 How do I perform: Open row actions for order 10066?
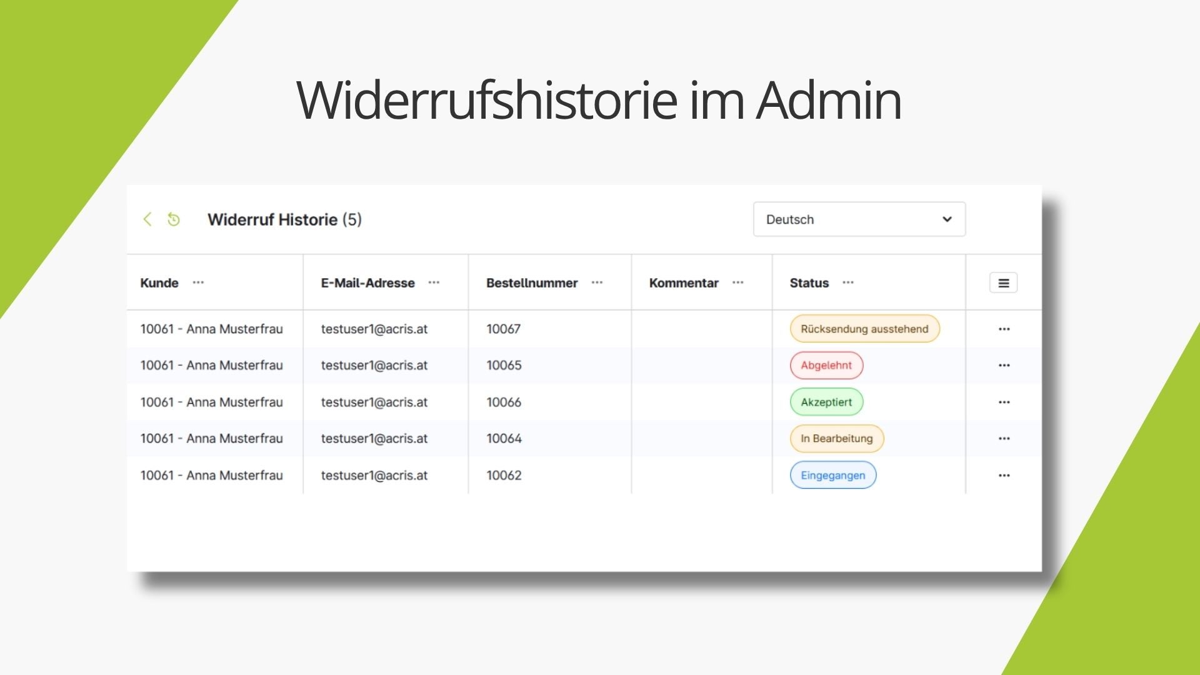(1004, 402)
